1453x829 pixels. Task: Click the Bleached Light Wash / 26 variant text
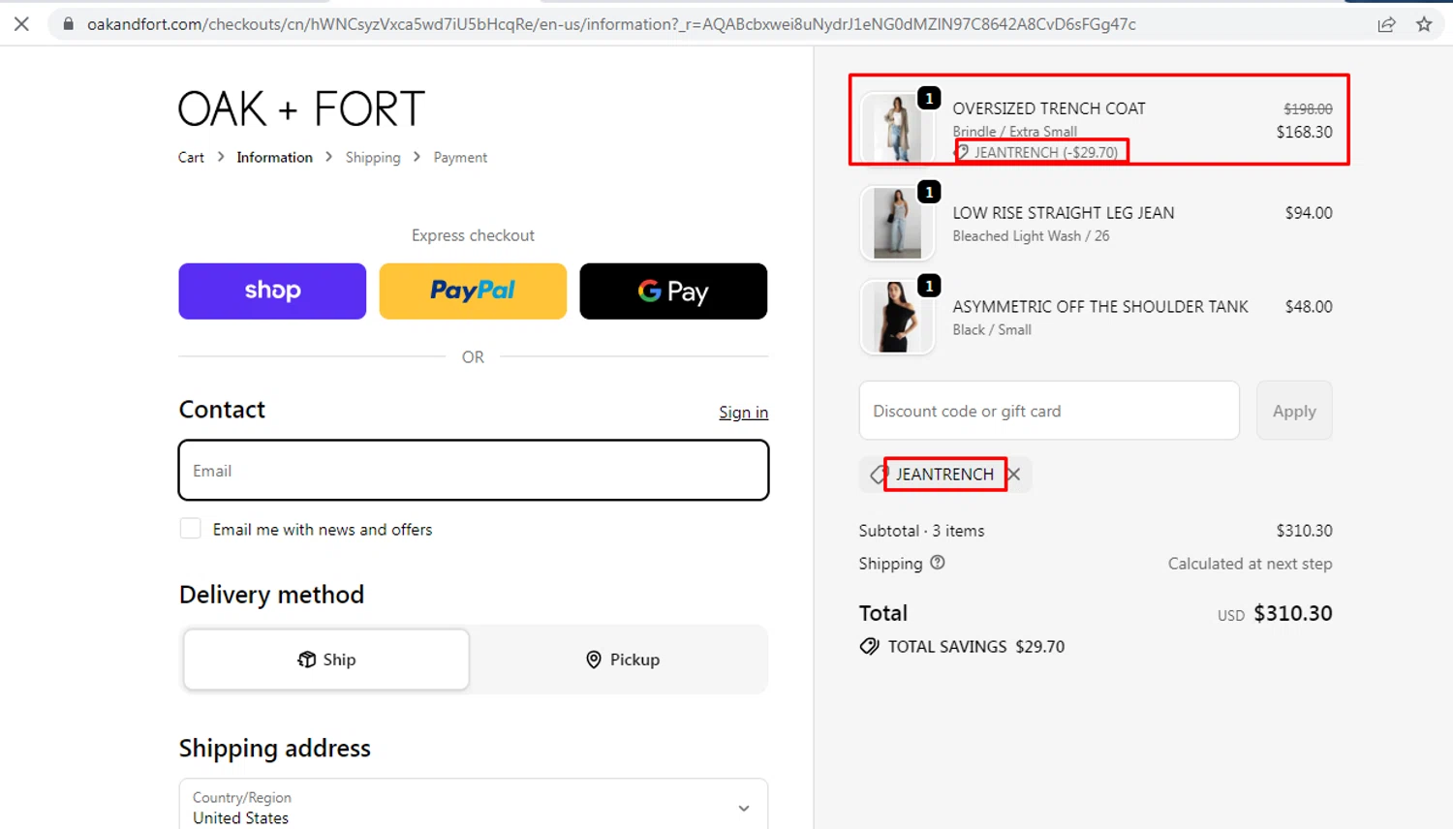[1031, 236]
